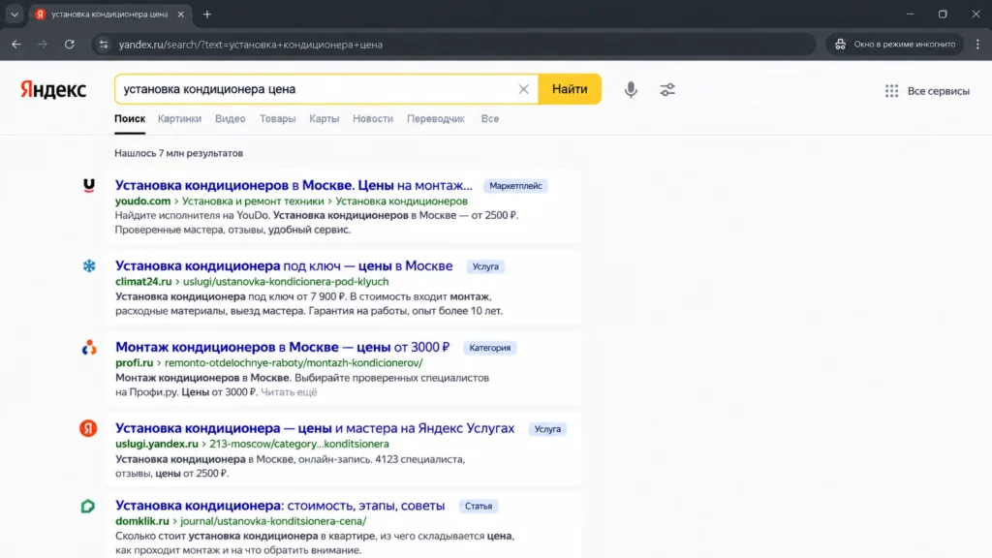
Task: Click the YouDo favicon next to first result
Action: [x=89, y=185]
